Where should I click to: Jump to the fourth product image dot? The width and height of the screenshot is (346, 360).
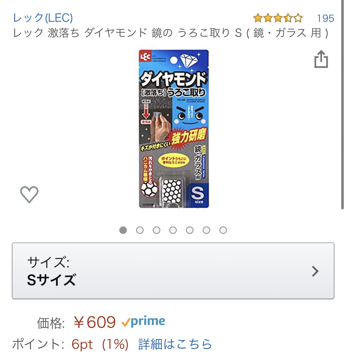click(x=173, y=230)
